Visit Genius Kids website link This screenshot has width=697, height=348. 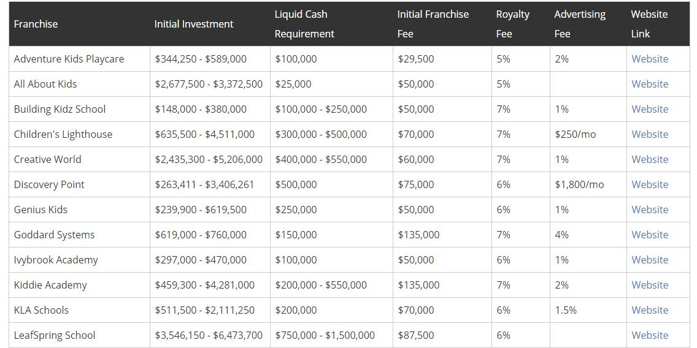[x=650, y=210]
